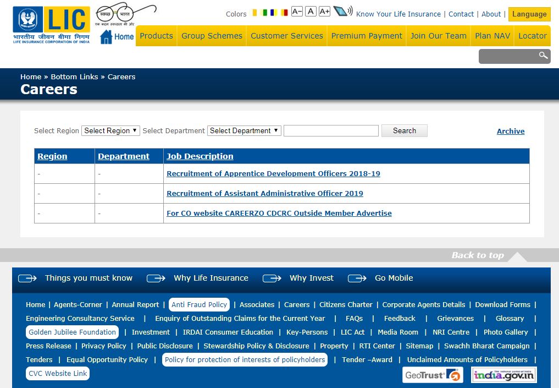Open Recruitment of Apprentice Development Officers 2018-19
The width and height of the screenshot is (559, 388).
[x=273, y=173]
